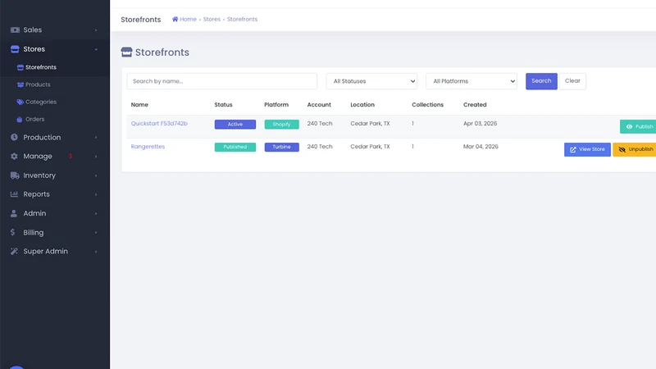Screen dimensions: 656x369
Task: Click the Storefronts breadcrumb link
Action: (x=242, y=19)
